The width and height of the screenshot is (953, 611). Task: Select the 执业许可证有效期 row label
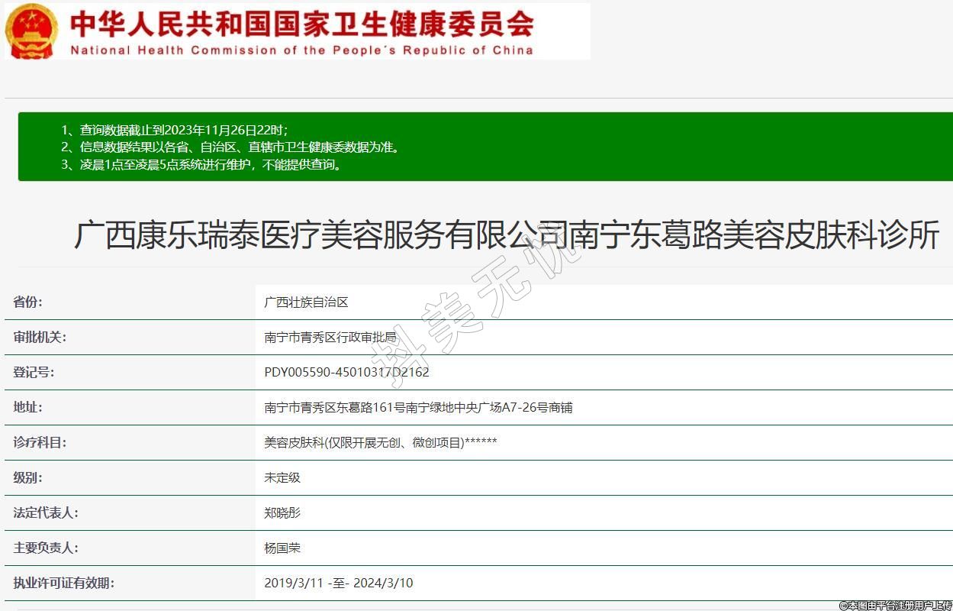click(63, 583)
